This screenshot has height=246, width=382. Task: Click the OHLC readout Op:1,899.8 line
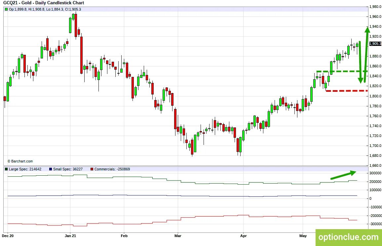(45, 9)
